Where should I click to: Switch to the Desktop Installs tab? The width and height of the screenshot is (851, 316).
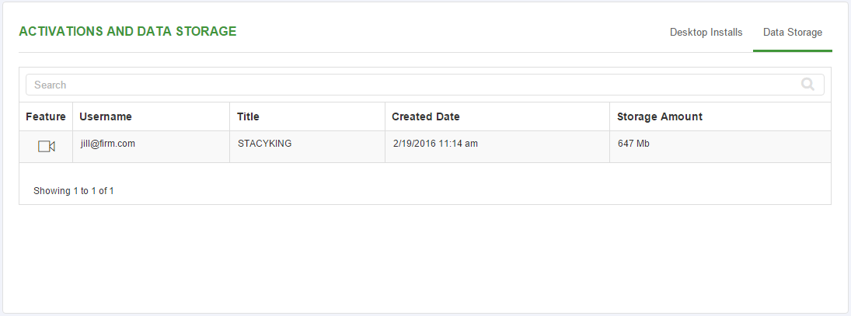coord(706,33)
